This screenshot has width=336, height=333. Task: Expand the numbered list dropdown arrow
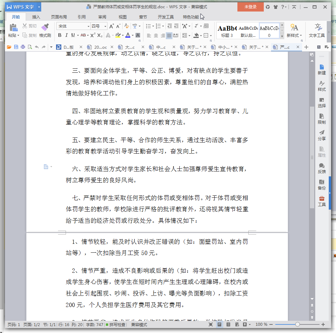point(163,26)
